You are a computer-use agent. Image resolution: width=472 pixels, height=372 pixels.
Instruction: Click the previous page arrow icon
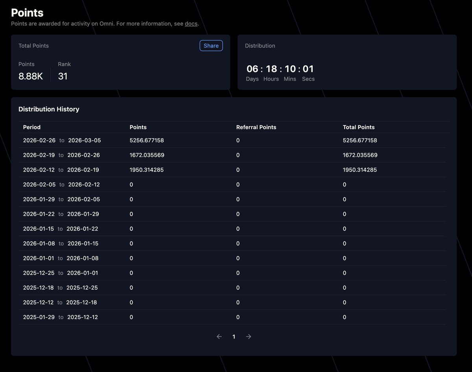coord(219,337)
